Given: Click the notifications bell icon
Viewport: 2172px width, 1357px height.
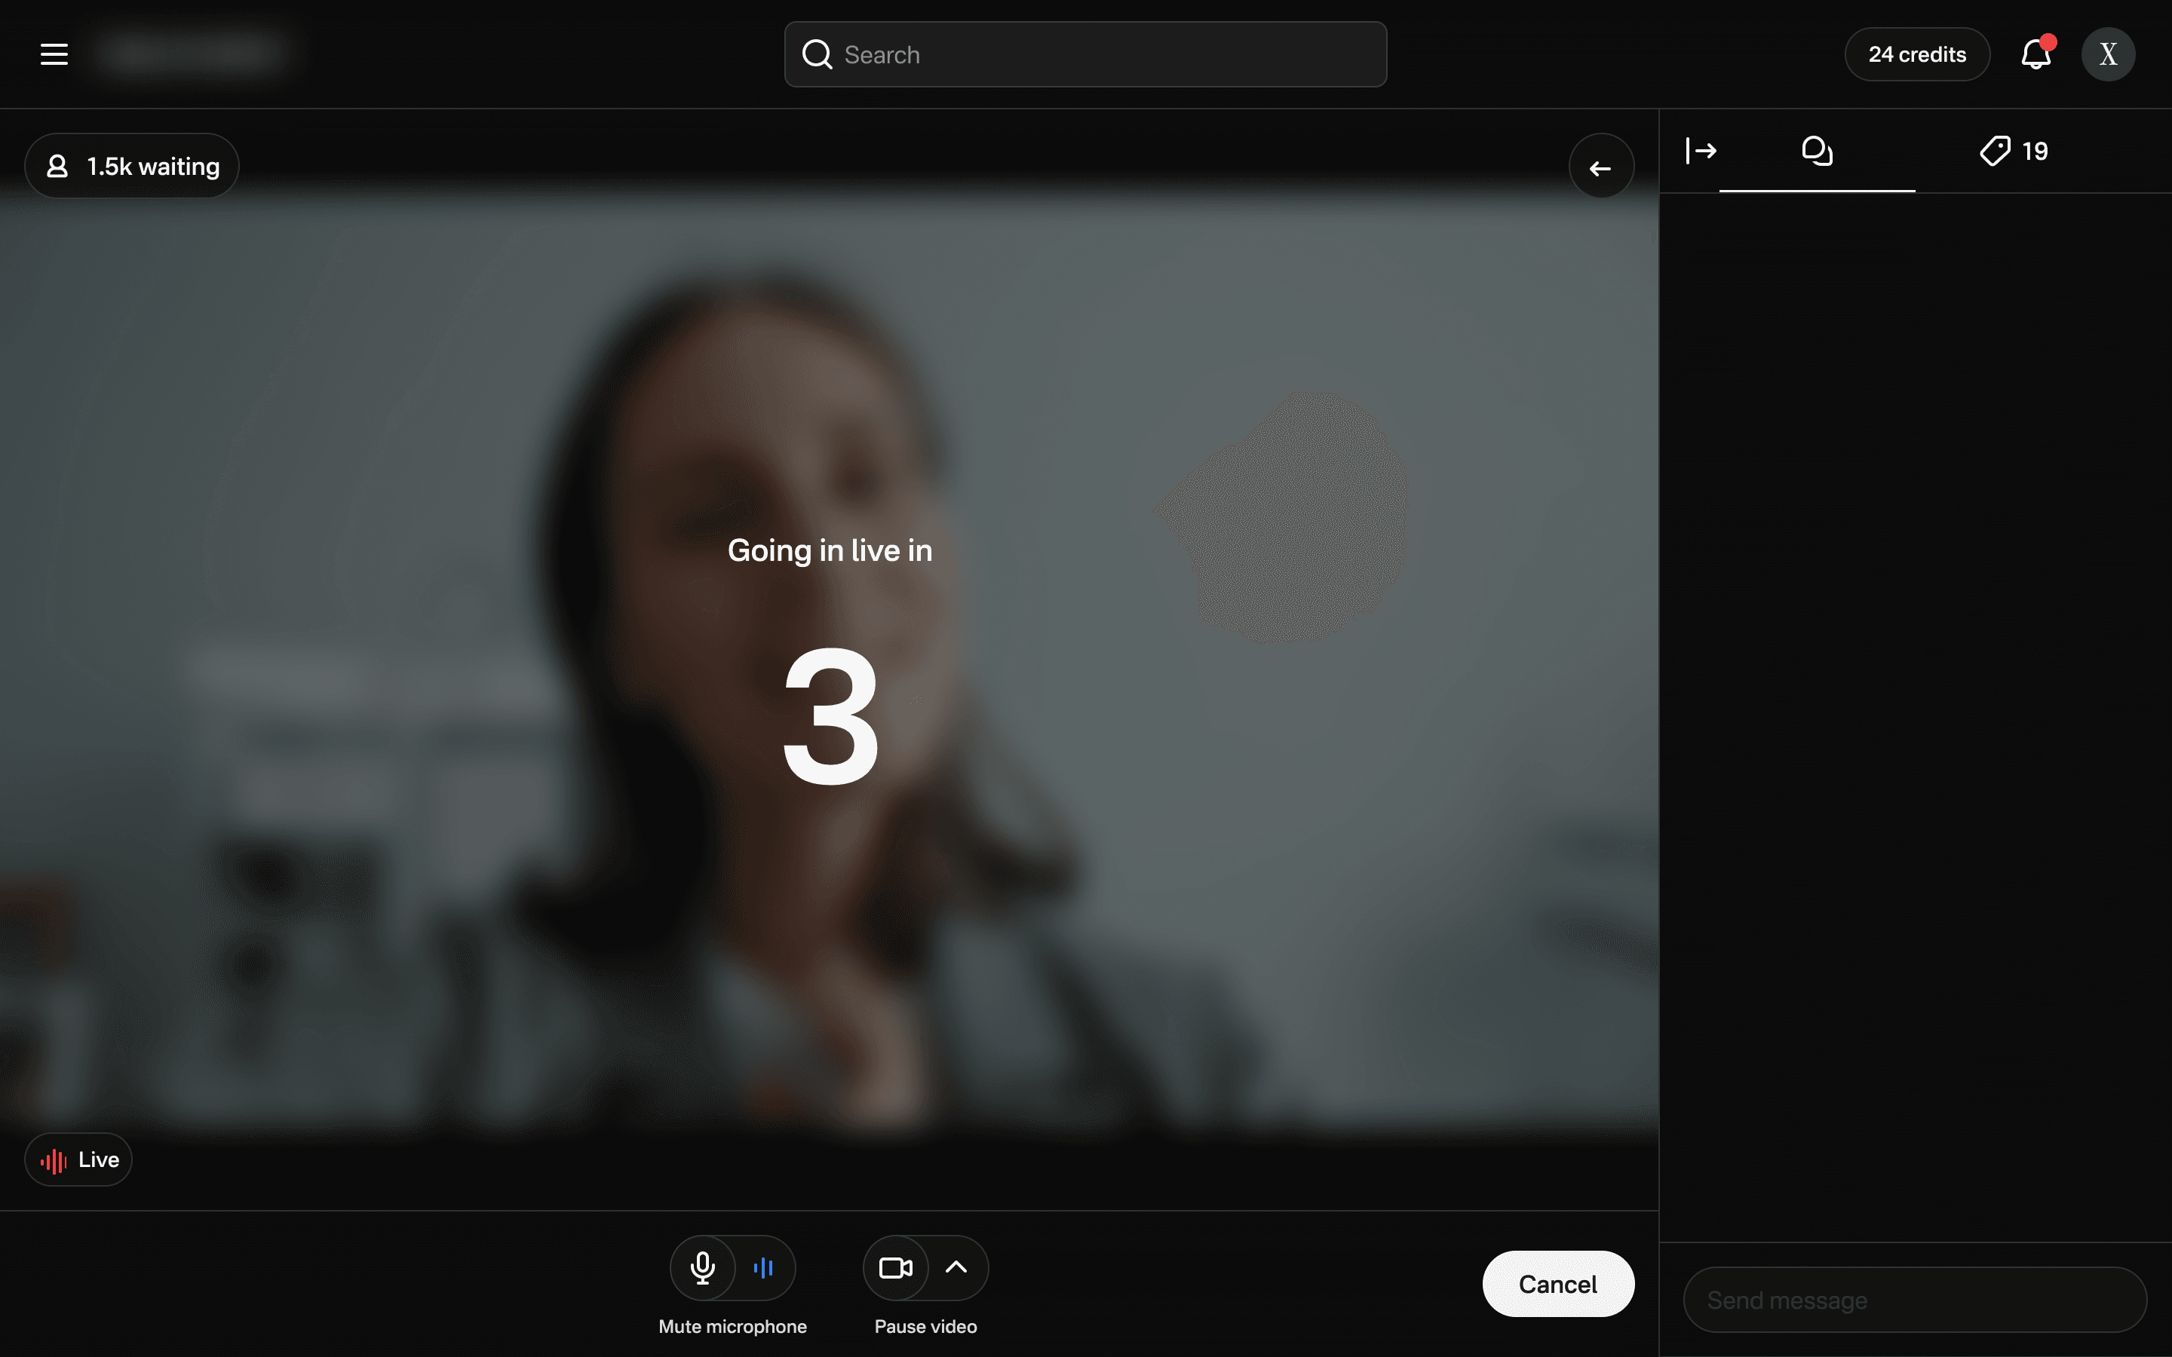Looking at the screenshot, I should click(x=2035, y=55).
